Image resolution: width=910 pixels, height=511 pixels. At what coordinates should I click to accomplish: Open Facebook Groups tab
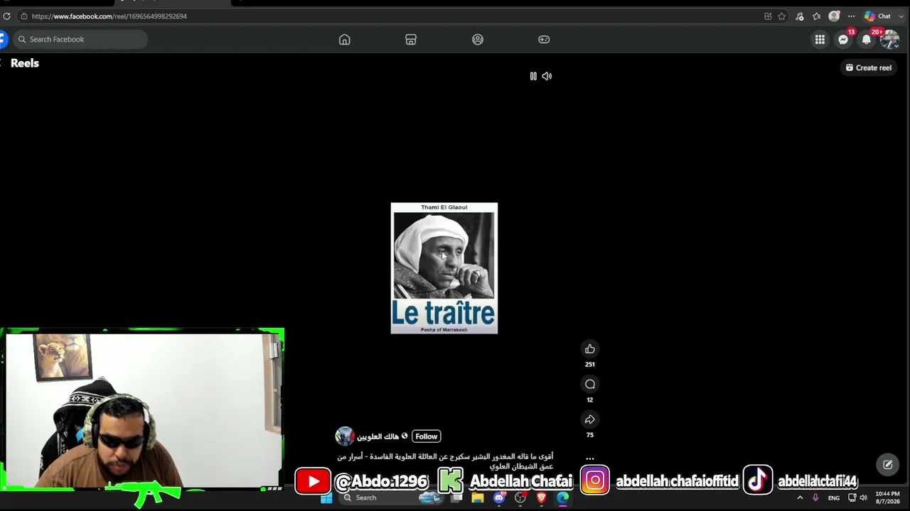point(478,40)
